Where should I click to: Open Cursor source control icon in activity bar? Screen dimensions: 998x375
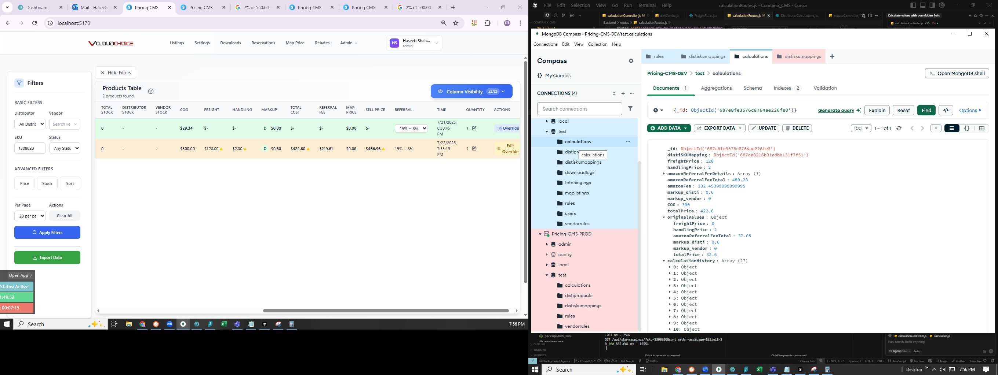coord(563,15)
